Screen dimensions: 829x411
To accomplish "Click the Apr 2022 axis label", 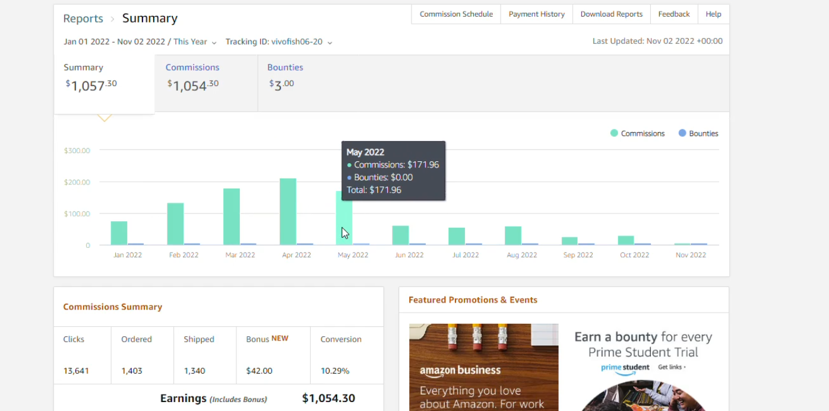I will 296,255.
